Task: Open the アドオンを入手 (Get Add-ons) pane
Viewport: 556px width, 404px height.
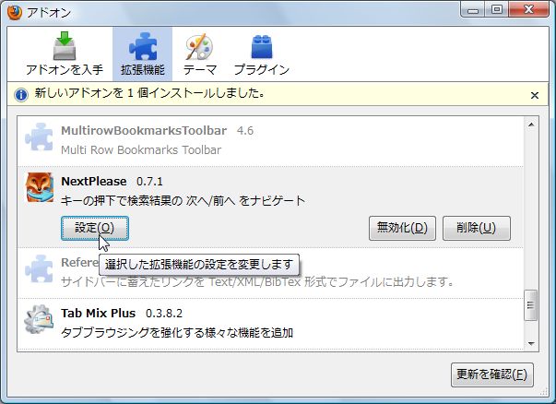Action: tap(65, 54)
